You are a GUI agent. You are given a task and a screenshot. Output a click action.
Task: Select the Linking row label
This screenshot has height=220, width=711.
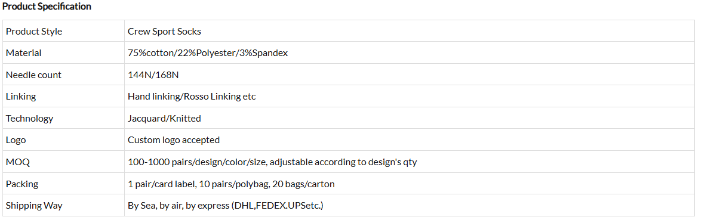click(21, 97)
